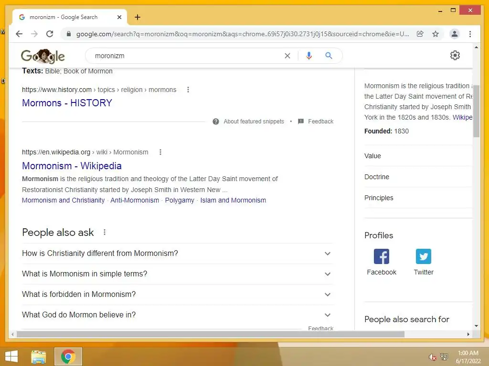
Task: Open the Anti-Mormonism sitelink
Action: pos(135,200)
